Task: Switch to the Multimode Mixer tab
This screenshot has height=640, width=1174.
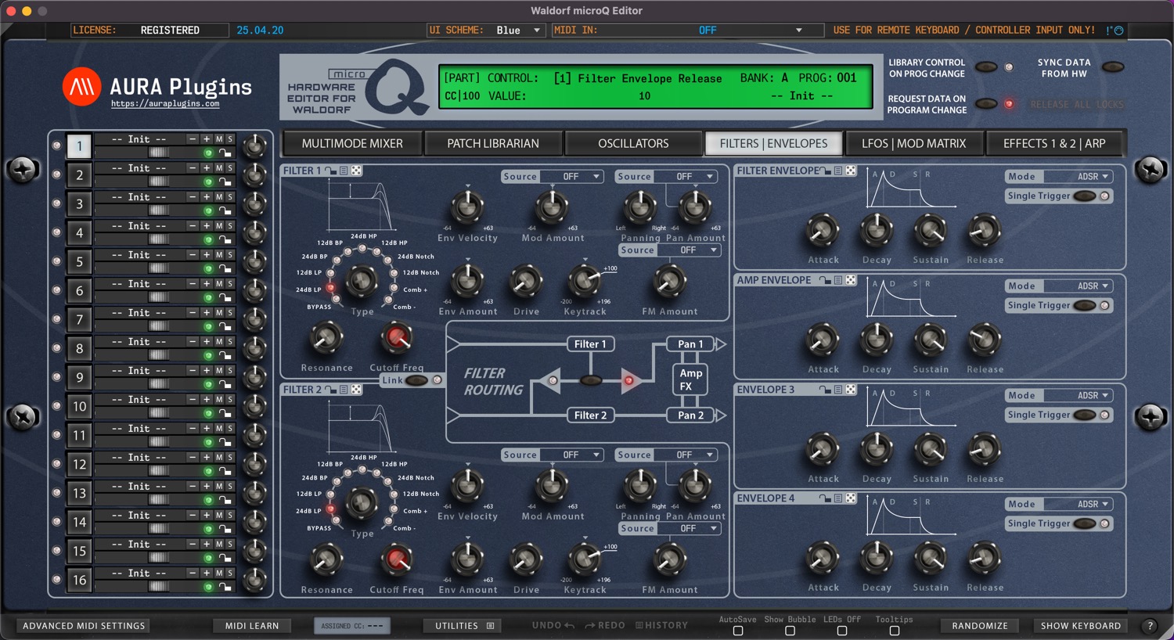Action: (x=352, y=144)
